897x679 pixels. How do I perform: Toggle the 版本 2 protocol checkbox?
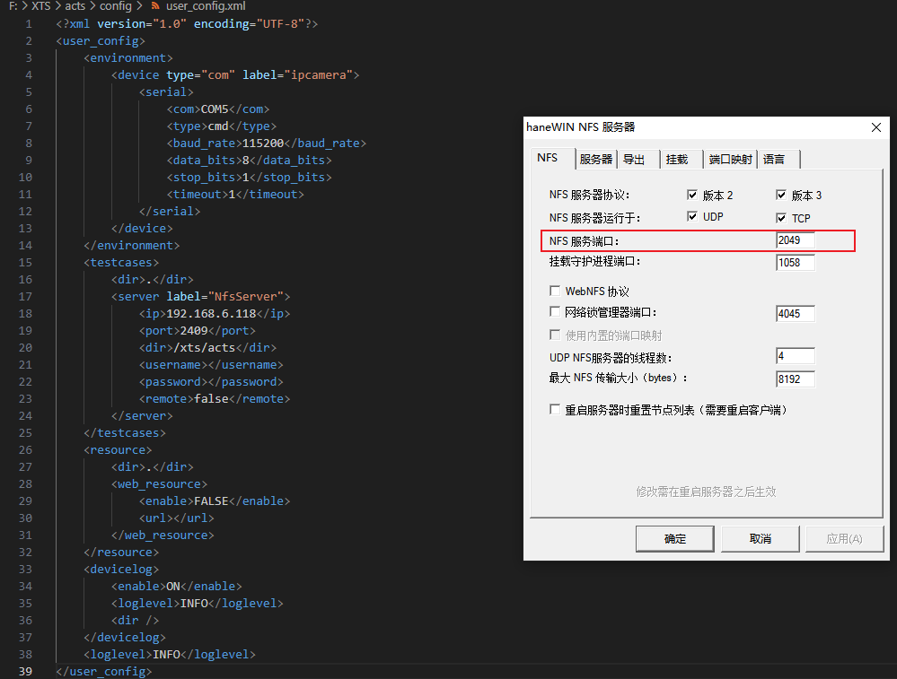pyautogui.click(x=692, y=195)
